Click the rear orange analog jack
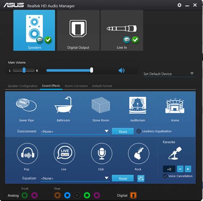The height and width of the screenshot is (201, 203). coord(57,195)
